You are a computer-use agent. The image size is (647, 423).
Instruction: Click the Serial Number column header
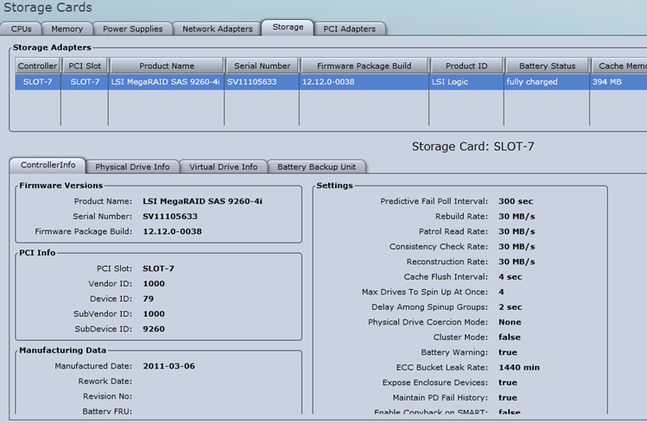point(262,66)
